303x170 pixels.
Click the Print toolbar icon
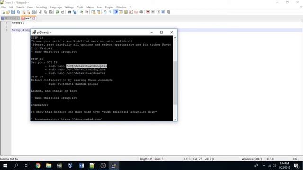(34, 12)
